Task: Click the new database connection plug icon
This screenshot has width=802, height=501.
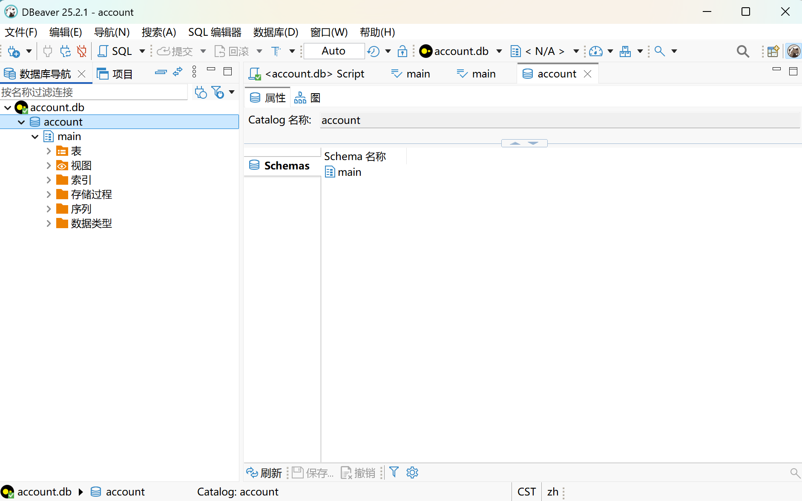Action: 14,51
